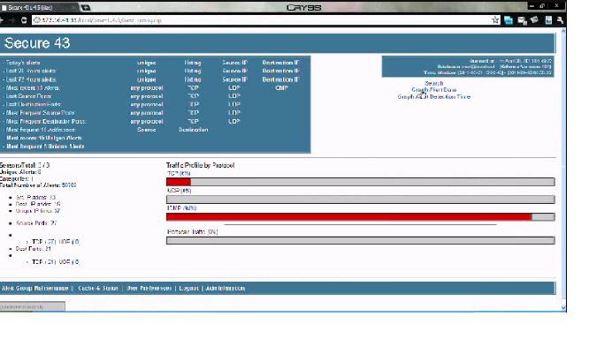The width and height of the screenshot is (604, 339).
Task: Show most frequent Destination addresses
Action: [x=193, y=130]
